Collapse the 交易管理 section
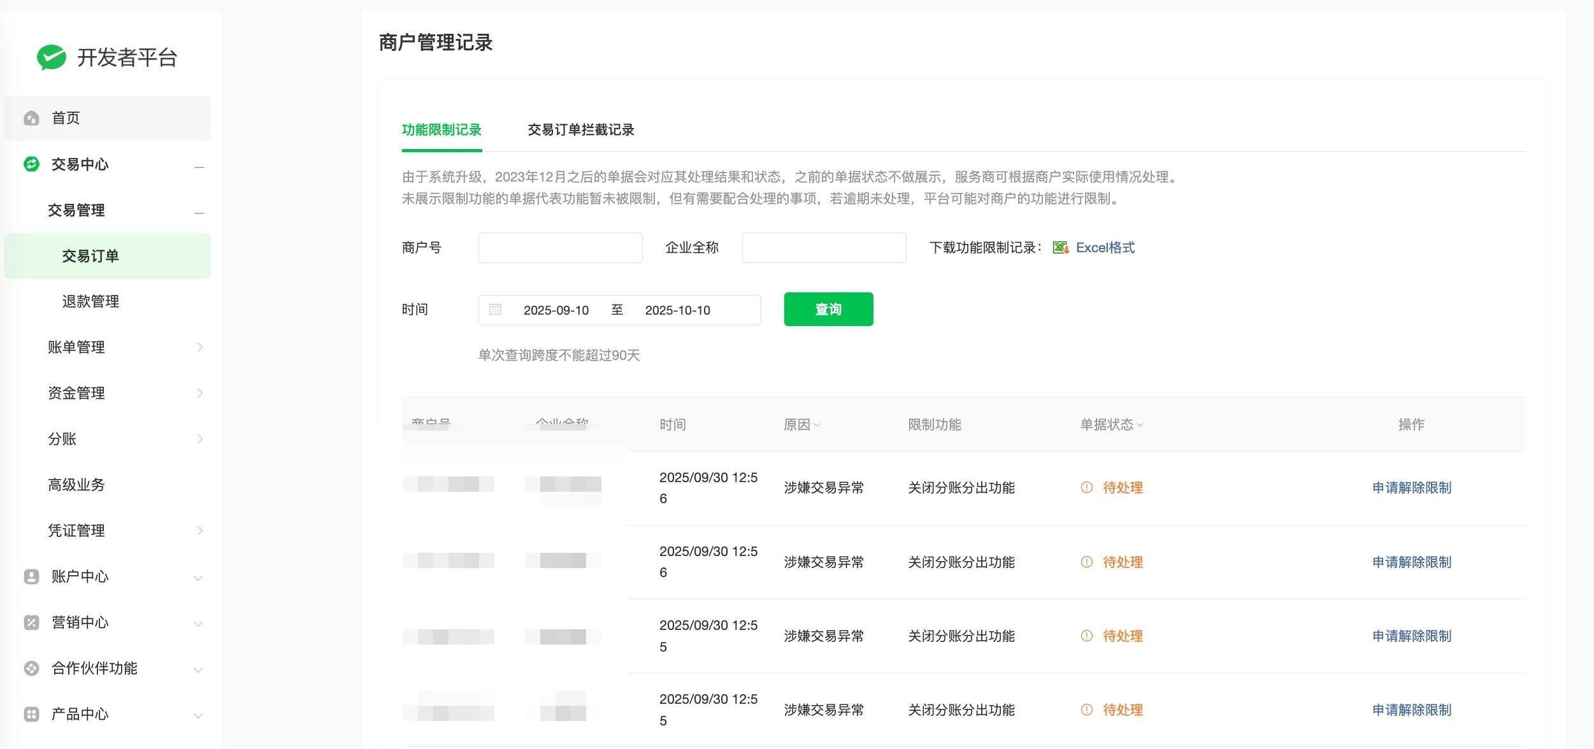Screen dimensions: 1594x749 pos(199,213)
